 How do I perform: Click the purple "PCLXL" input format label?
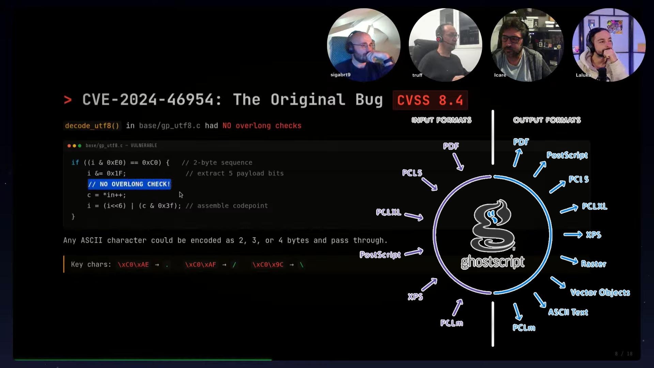click(x=388, y=212)
